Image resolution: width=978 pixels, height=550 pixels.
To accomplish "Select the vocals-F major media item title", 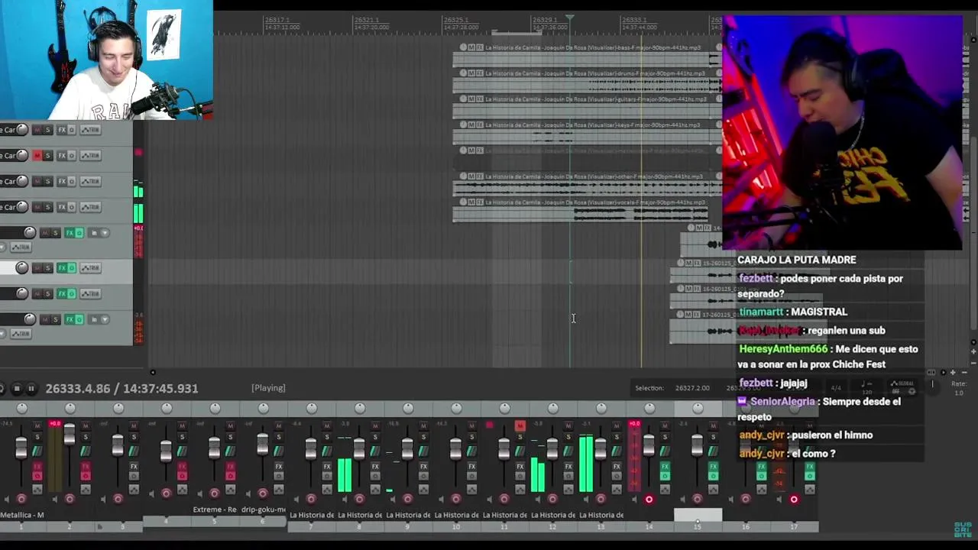I will 594,202.
